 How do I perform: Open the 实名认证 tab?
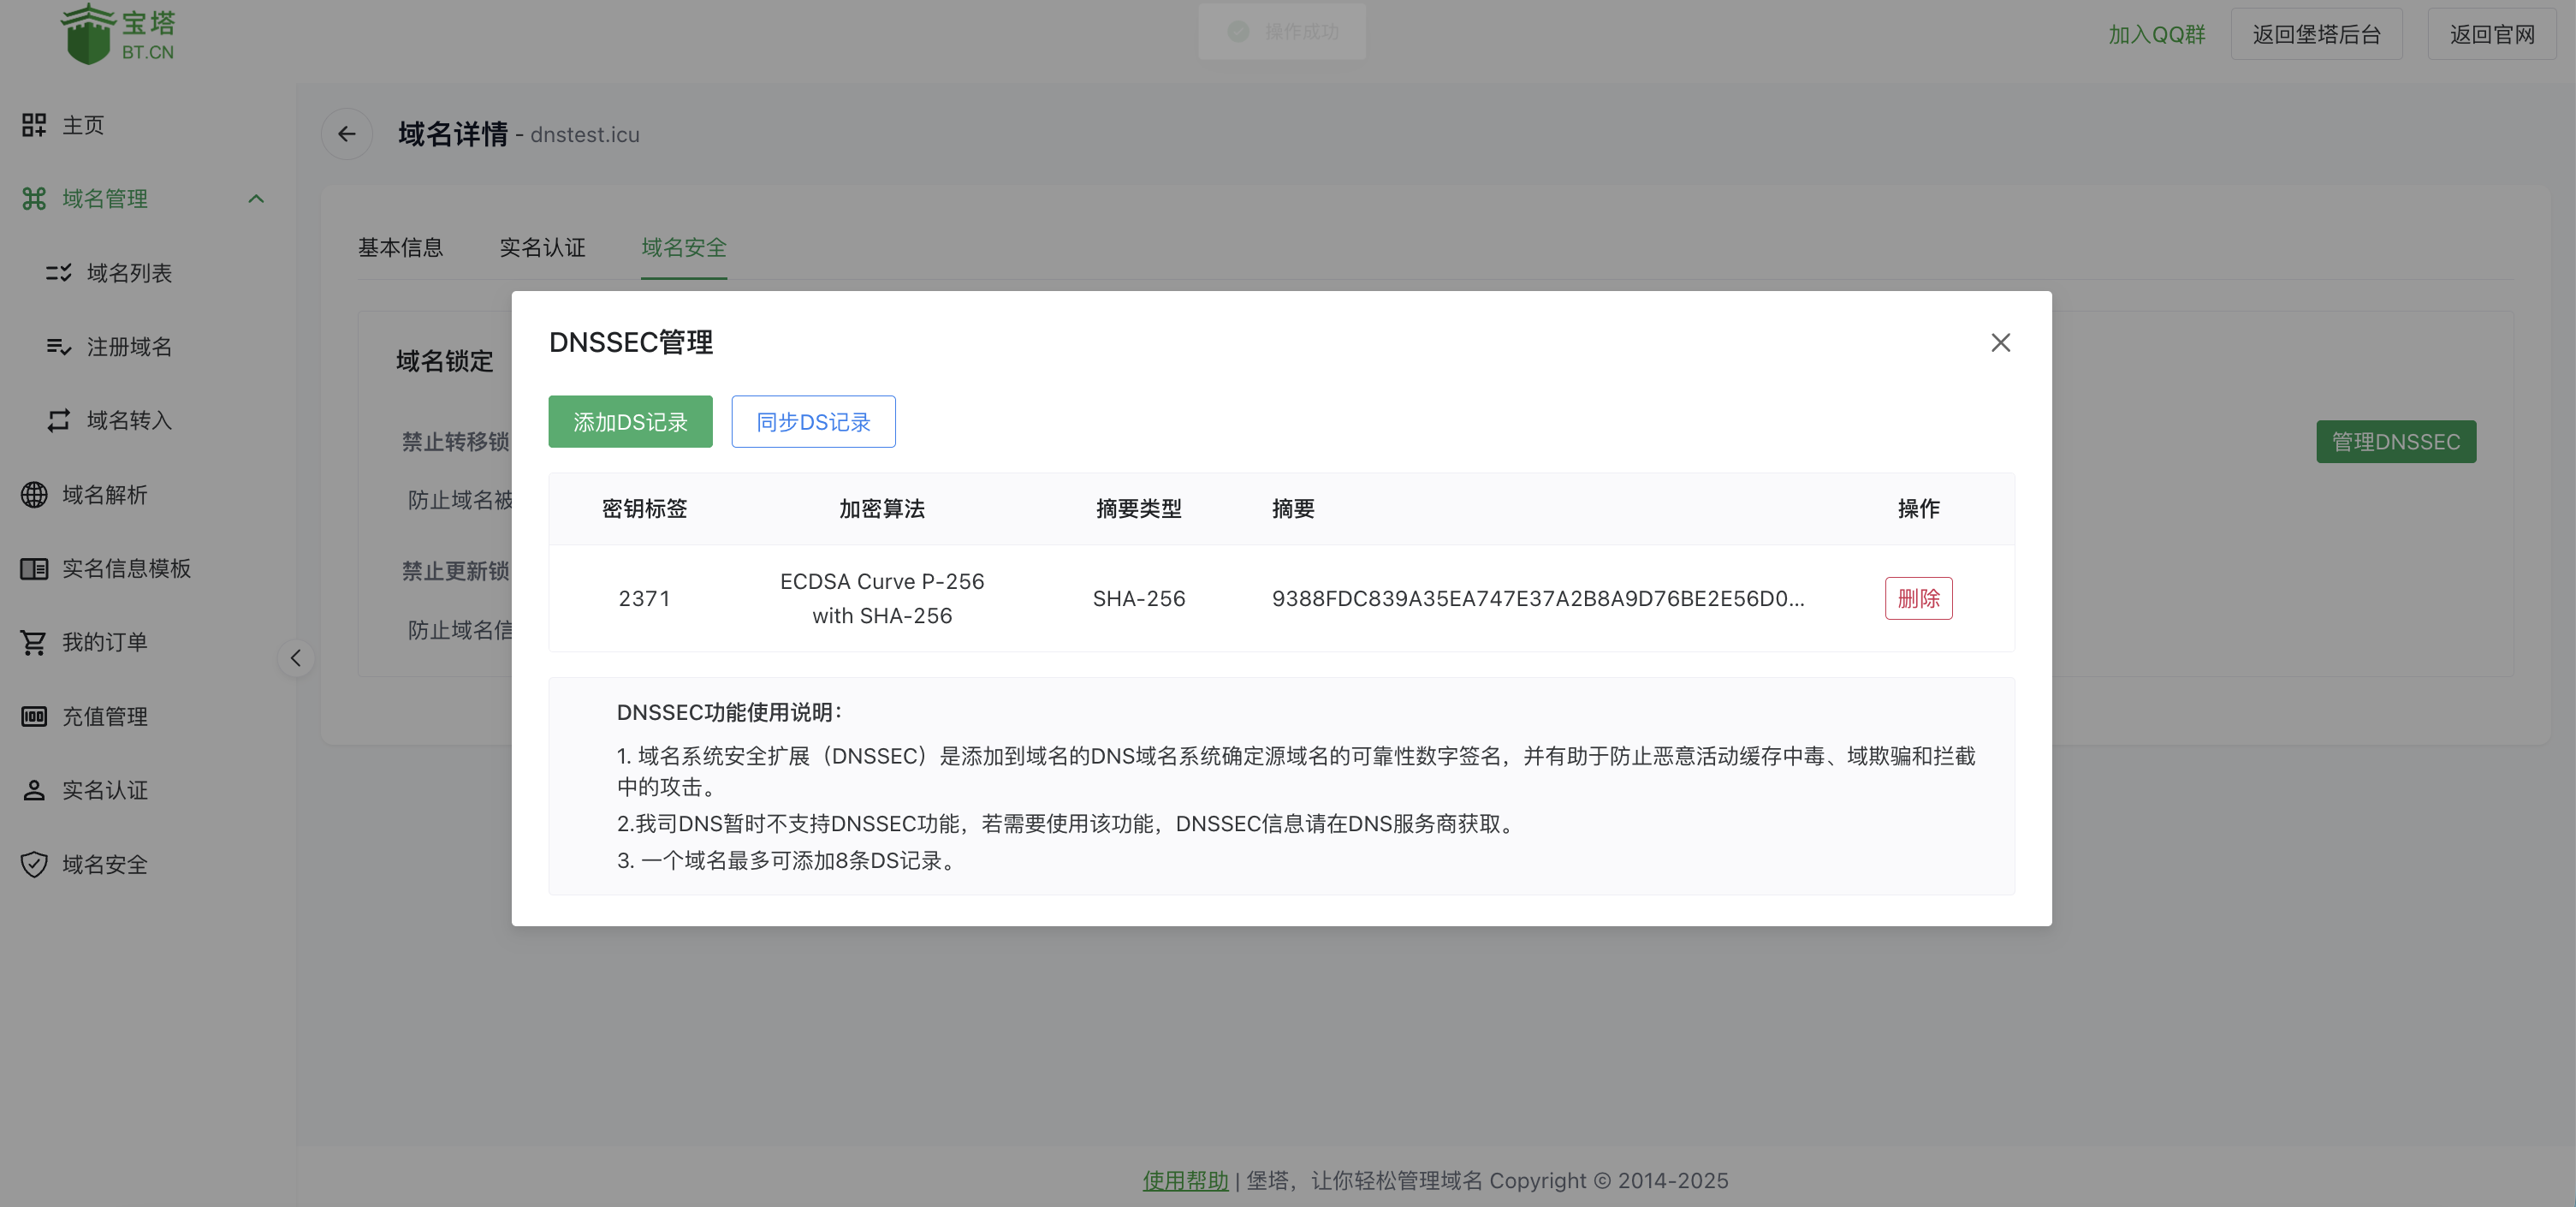[x=542, y=248]
